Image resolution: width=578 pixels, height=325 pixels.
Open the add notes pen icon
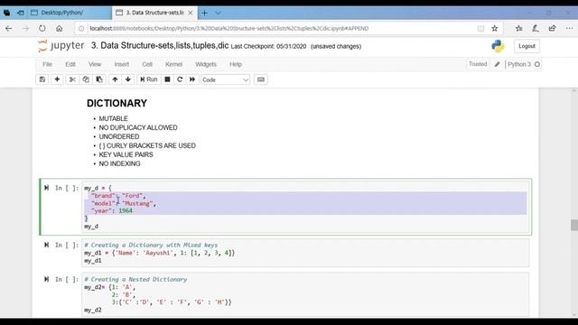click(536, 28)
